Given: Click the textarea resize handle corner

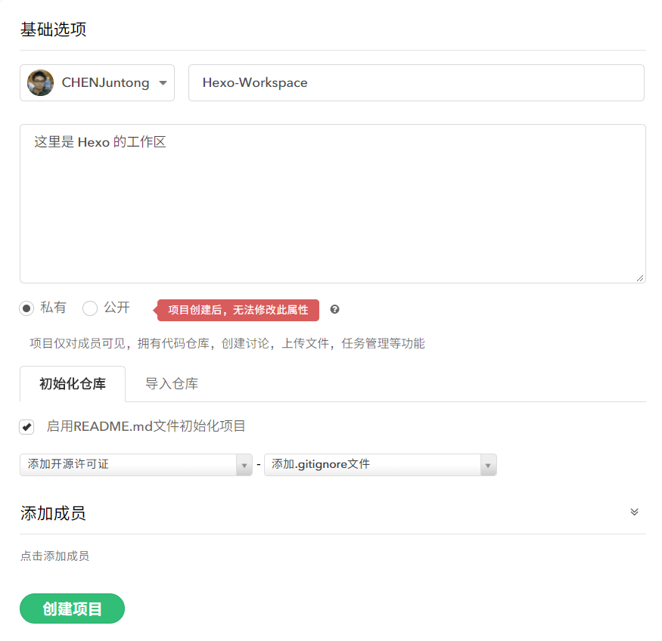Looking at the screenshot, I should pyautogui.click(x=642, y=279).
